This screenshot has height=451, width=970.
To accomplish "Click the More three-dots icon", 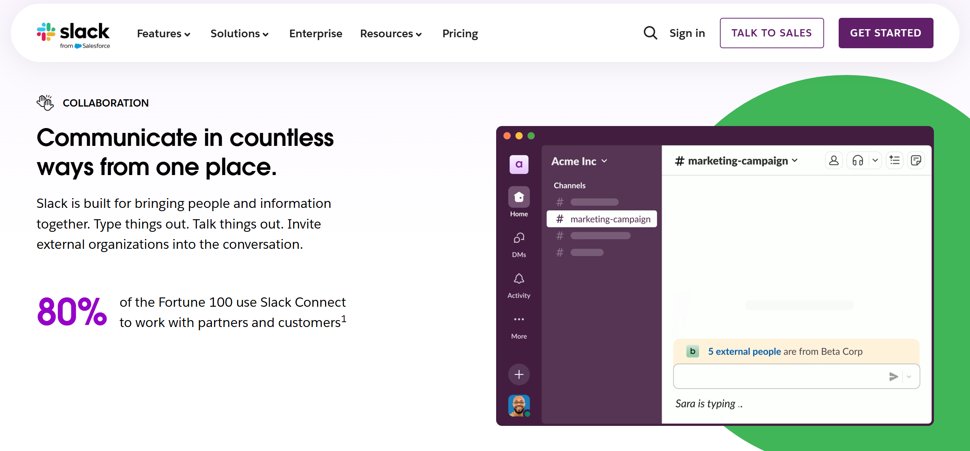I will (x=519, y=319).
